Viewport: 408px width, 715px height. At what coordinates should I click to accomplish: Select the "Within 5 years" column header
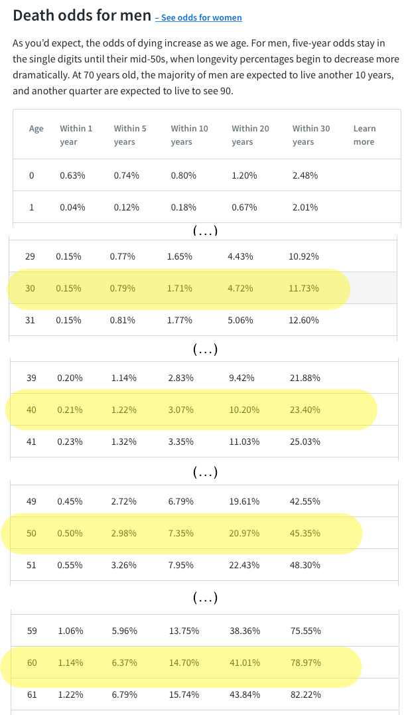(130, 135)
